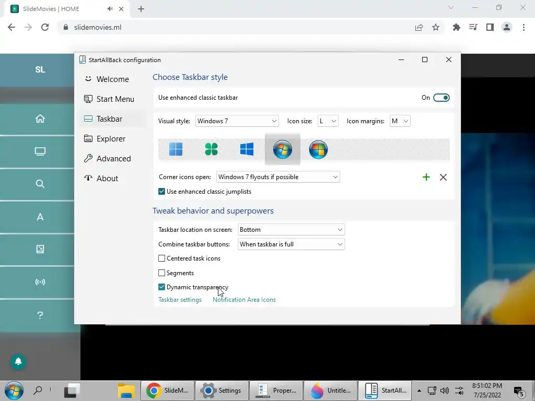Screen dimensions: 535x401
Task: Open Combine taskbar buttons dropdown
Action: coord(291,244)
